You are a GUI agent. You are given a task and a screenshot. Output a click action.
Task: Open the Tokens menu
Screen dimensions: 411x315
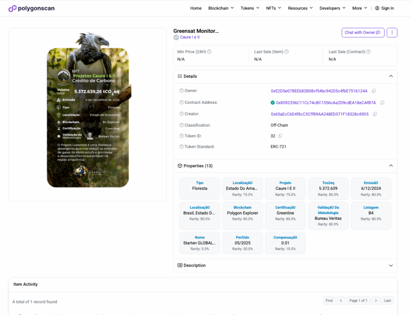click(250, 8)
